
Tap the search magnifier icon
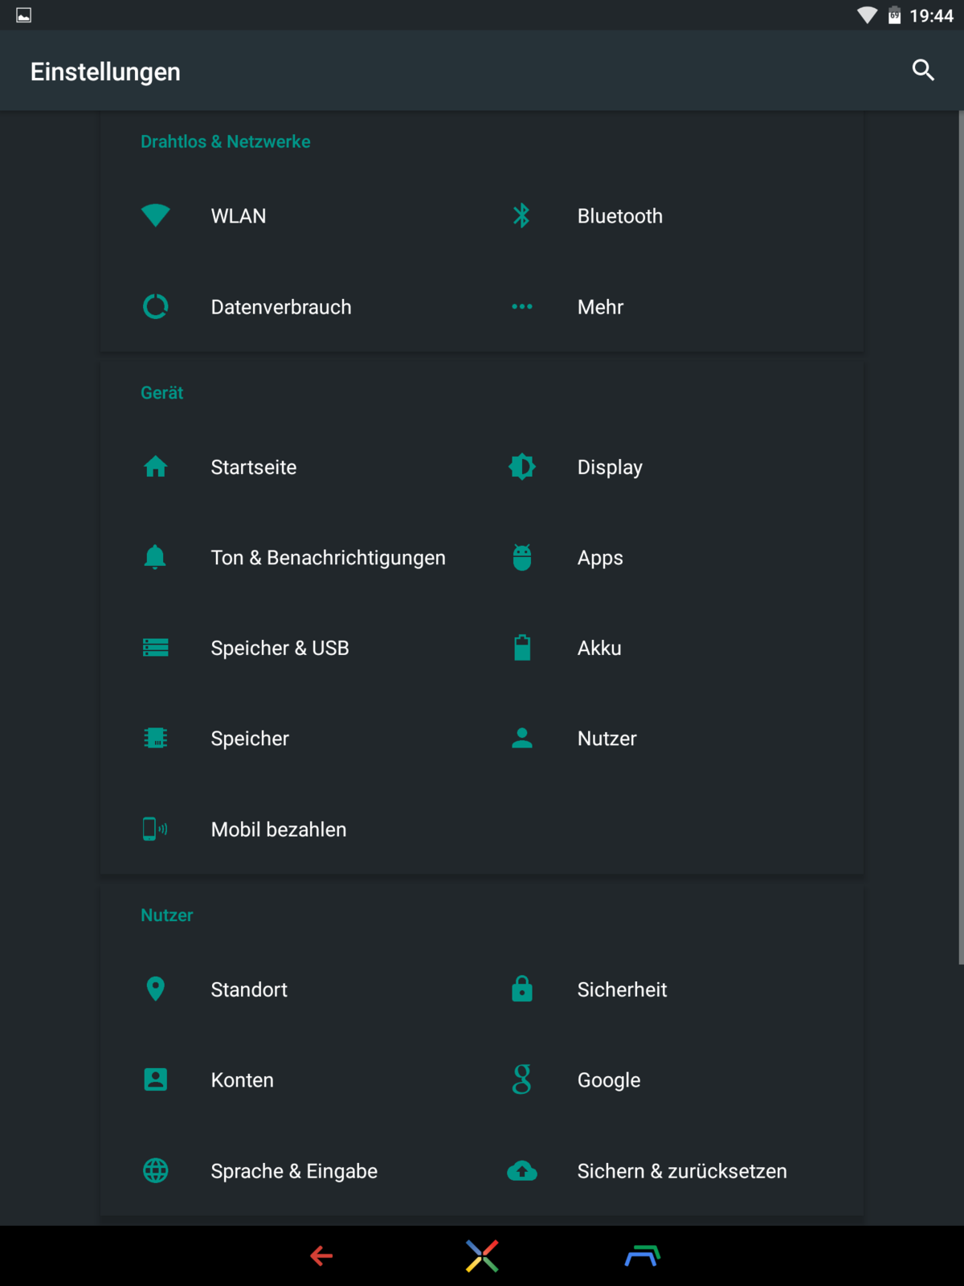(x=923, y=71)
